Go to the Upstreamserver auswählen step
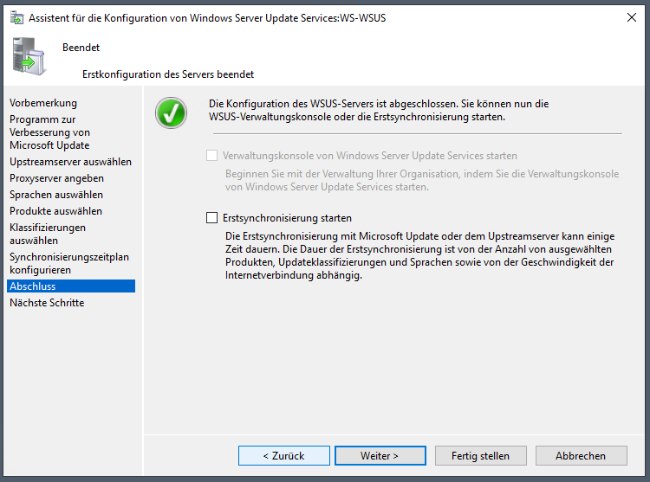The image size is (650, 482). [70, 162]
